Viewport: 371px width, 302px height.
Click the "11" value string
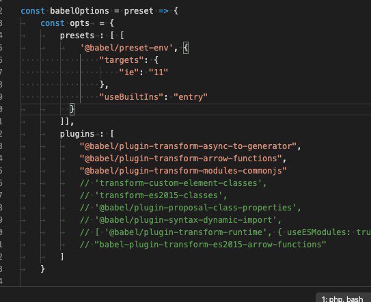point(159,72)
